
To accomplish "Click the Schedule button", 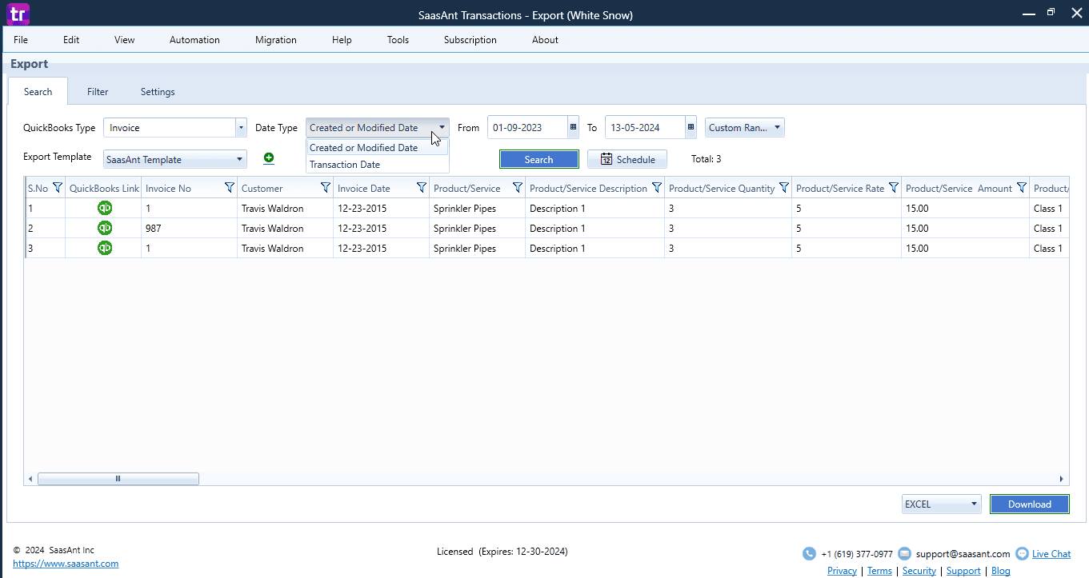I will click(x=627, y=159).
